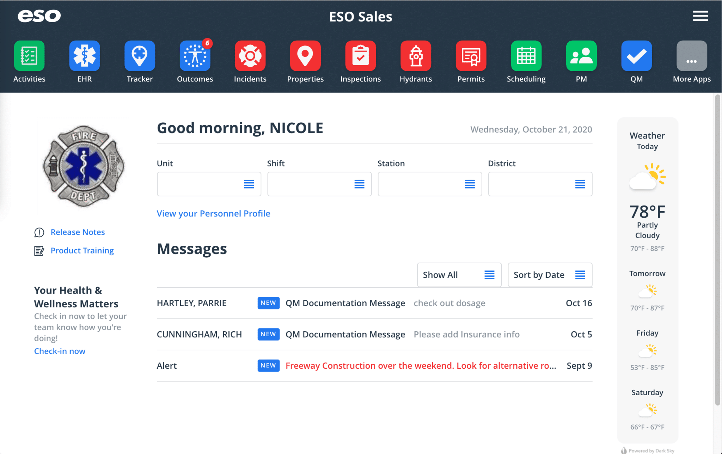Image resolution: width=722 pixels, height=454 pixels.
Task: Launch the Permits app
Action: tap(471, 56)
